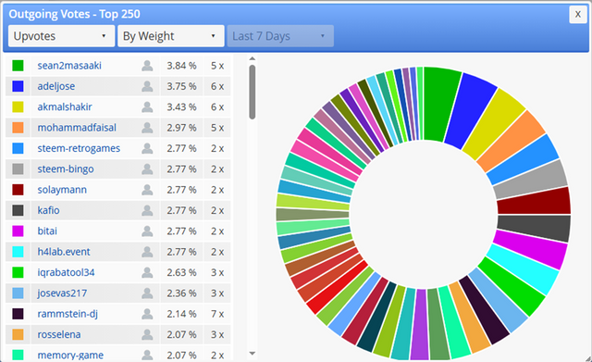Open steem-bingo account link
This screenshot has height=362, width=592.
coord(66,169)
